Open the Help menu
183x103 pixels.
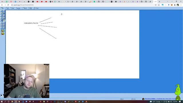click(x=30, y=8)
